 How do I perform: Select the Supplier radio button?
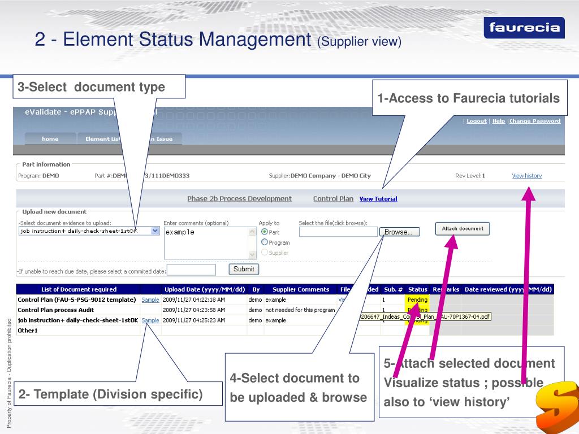coord(265,253)
